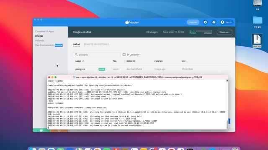This screenshot has height=150, width=268.
Task: Sort by the CREATED column header
Action: (x=158, y=61)
